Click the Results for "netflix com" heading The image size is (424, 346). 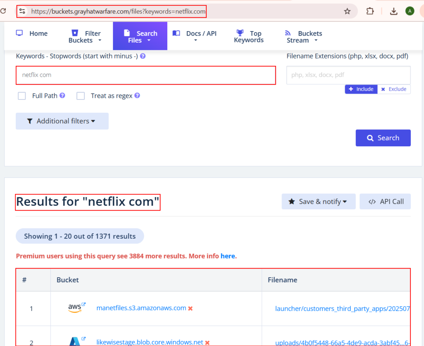(88, 202)
